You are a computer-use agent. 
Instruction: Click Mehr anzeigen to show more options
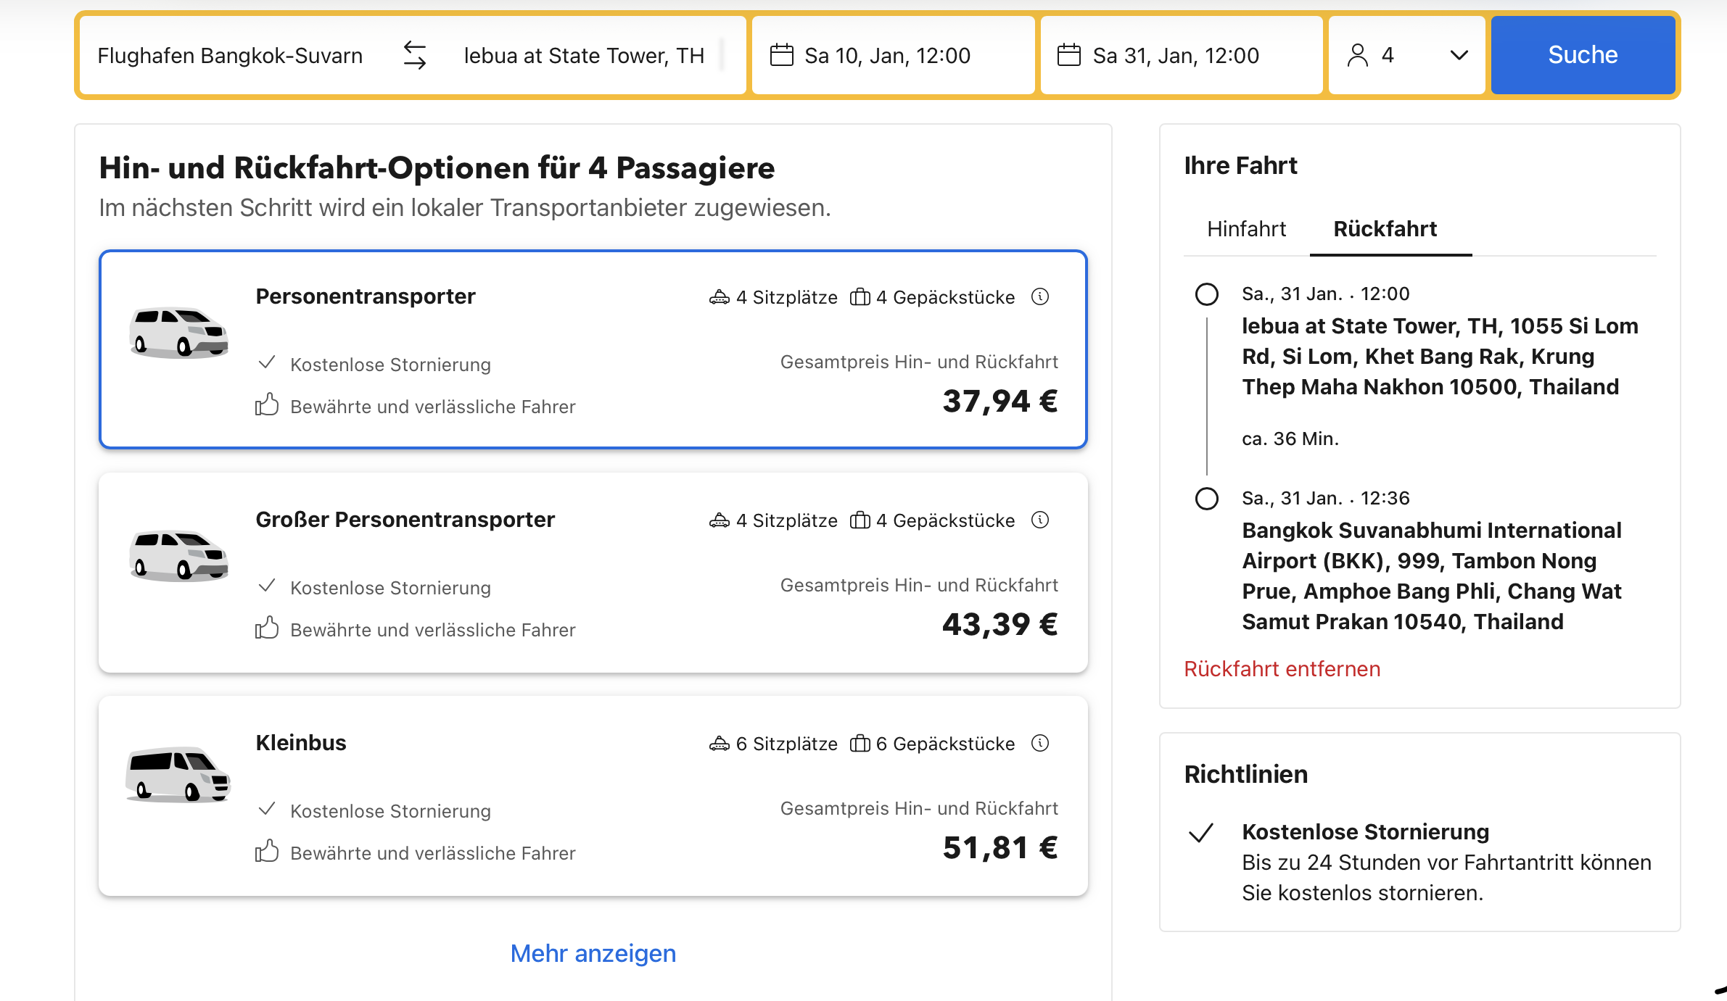593,953
